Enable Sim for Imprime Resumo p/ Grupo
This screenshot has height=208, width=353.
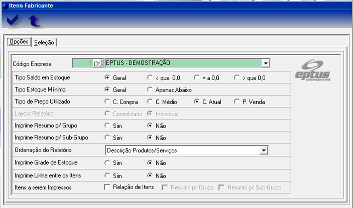coord(107,126)
